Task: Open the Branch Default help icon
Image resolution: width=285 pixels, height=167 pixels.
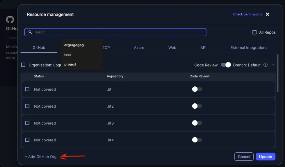Action: [x=265, y=65]
